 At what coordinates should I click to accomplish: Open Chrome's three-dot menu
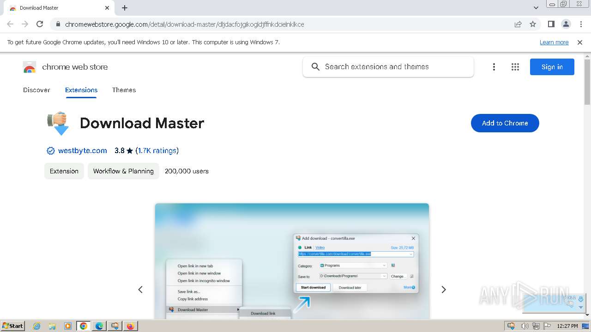click(580, 24)
